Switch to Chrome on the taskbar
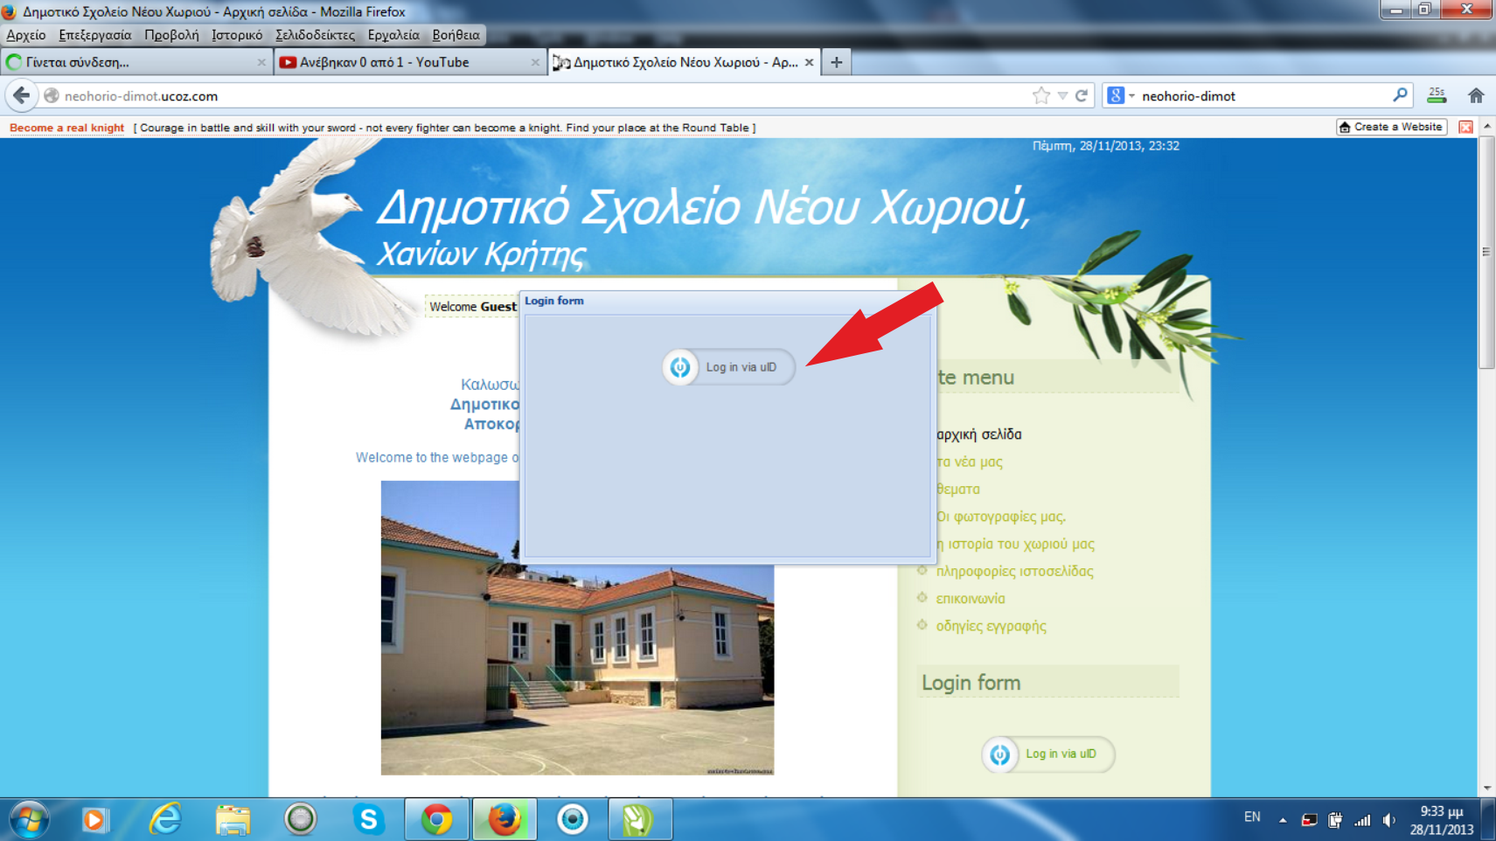The image size is (1496, 841). (436, 819)
